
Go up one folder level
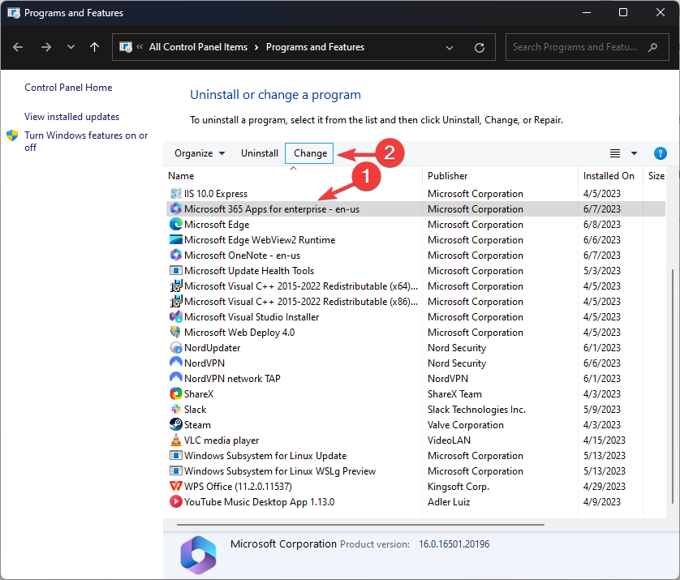click(95, 47)
